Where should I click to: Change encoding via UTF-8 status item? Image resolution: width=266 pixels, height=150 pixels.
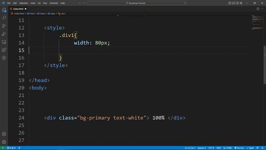click(x=211, y=148)
